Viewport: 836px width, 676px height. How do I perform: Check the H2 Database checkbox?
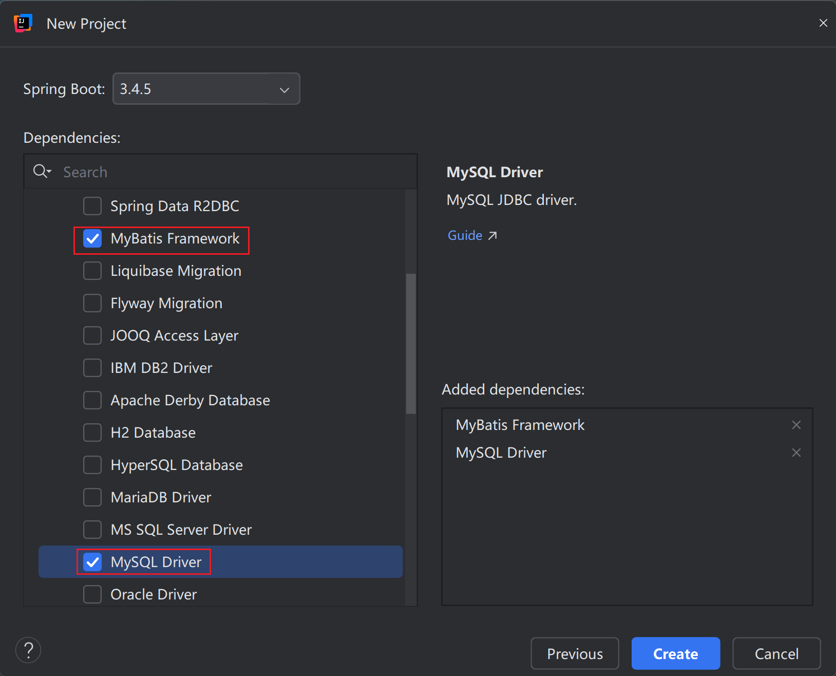pyautogui.click(x=92, y=433)
